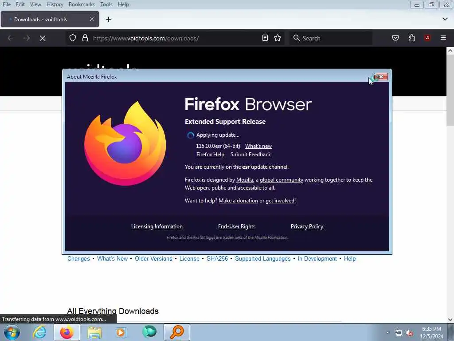Click the Search box in toolbar
This screenshot has height=341, width=454.
pyautogui.click(x=331, y=38)
